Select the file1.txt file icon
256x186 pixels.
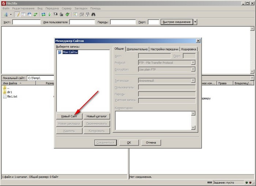[x=5, y=96]
